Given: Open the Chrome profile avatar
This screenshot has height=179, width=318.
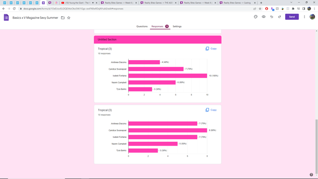Looking at the screenshot, I should pyautogui.click(x=309, y=9).
